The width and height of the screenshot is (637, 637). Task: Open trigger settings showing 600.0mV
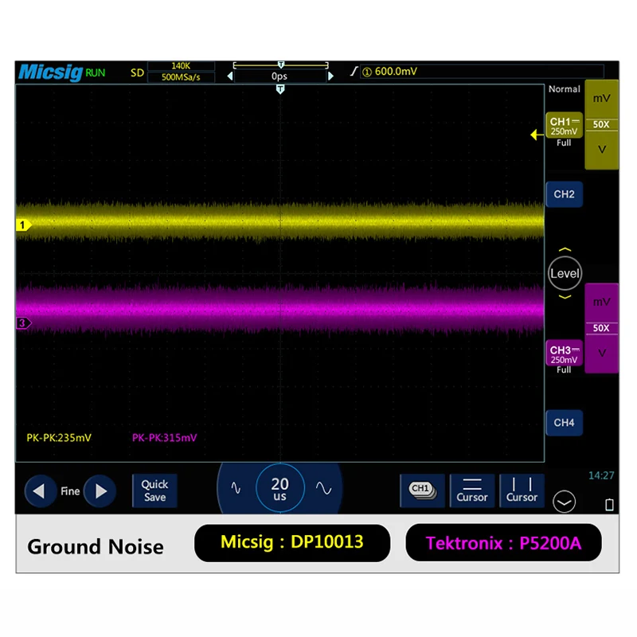tap(482, 72)
